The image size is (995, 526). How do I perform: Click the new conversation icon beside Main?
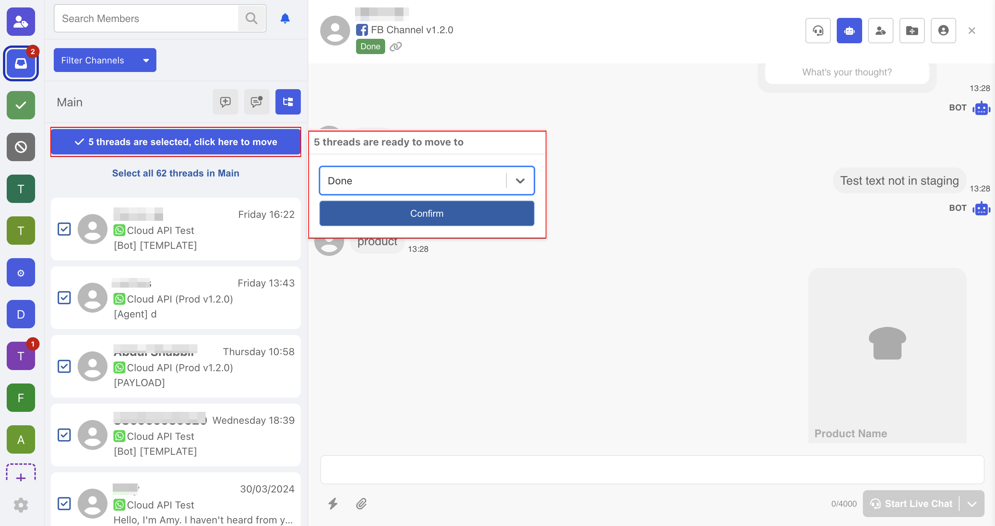tap(225, 102)
